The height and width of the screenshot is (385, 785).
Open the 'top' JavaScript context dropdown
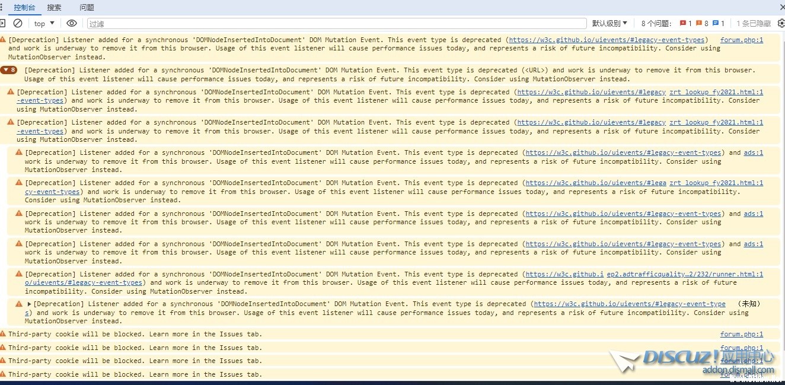[x=44, y=23]
